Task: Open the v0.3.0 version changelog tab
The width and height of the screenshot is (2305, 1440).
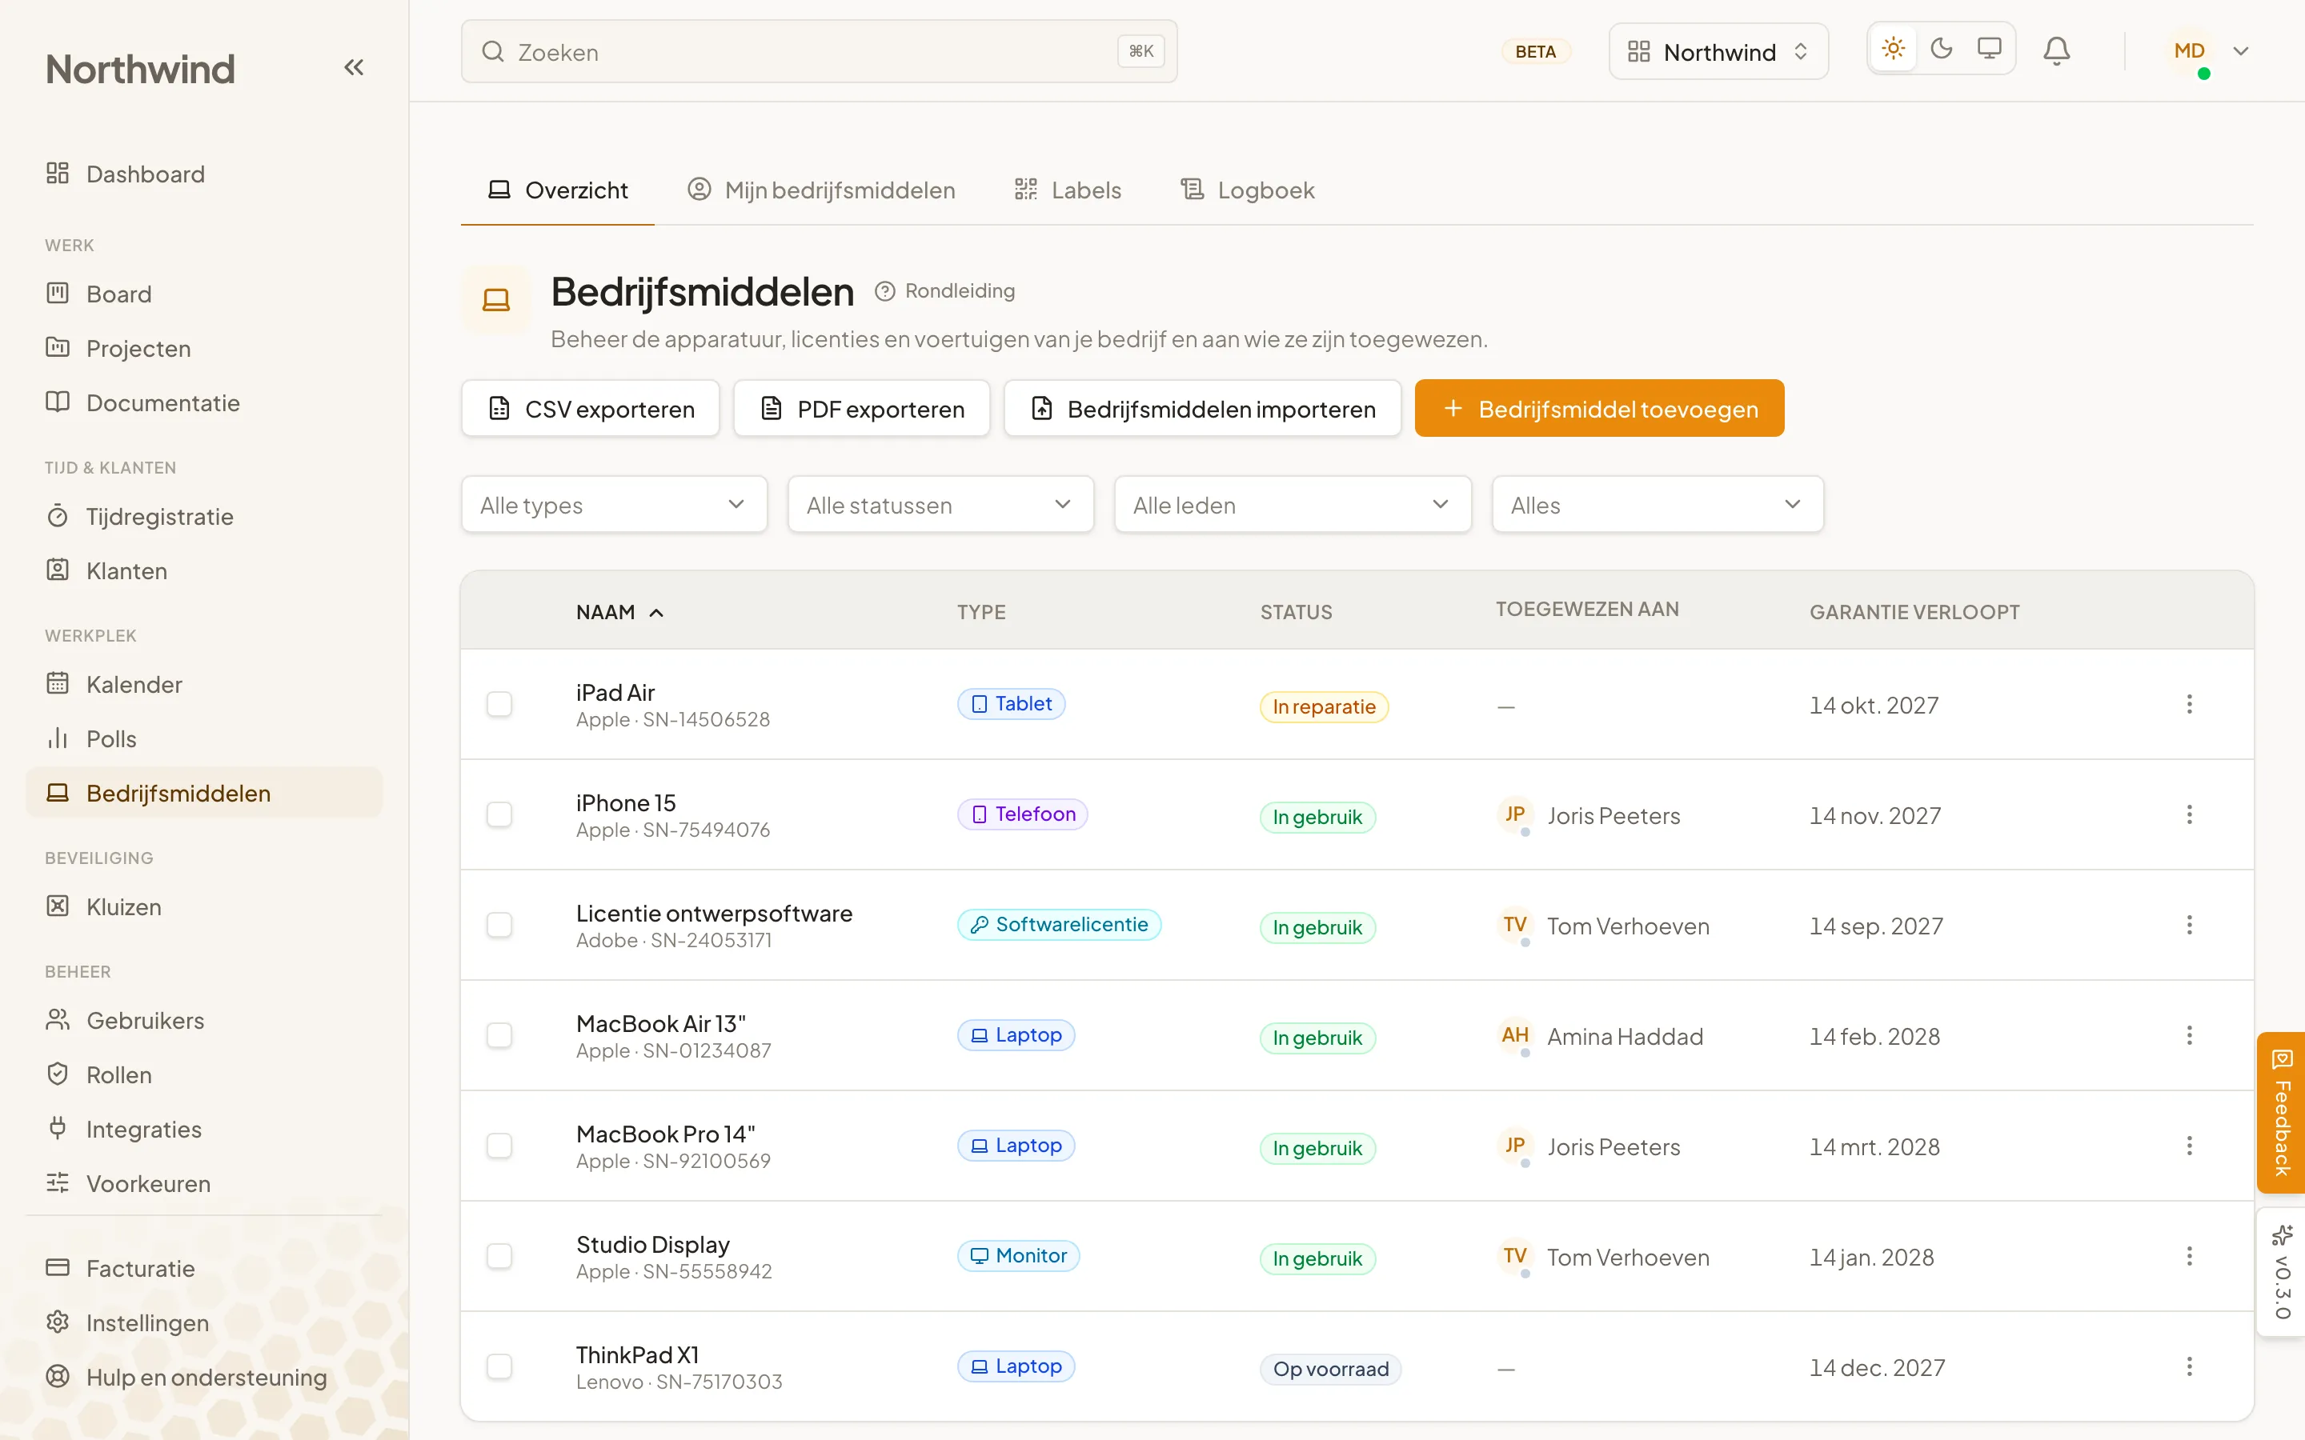Action: (2281, 1272)
